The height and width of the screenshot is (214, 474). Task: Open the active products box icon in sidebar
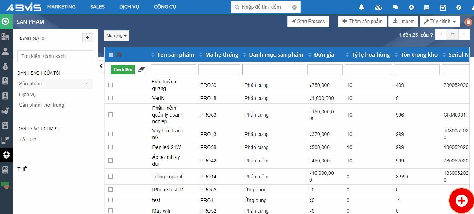pos(6,155)
